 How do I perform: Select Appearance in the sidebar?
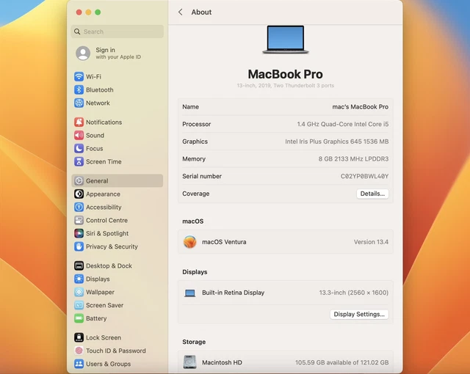pos(103,194)
